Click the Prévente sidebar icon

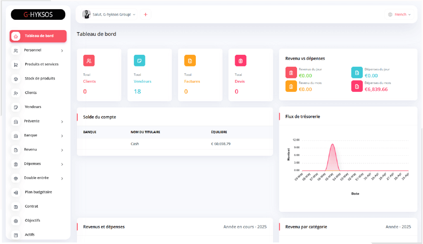coord(16,122)
